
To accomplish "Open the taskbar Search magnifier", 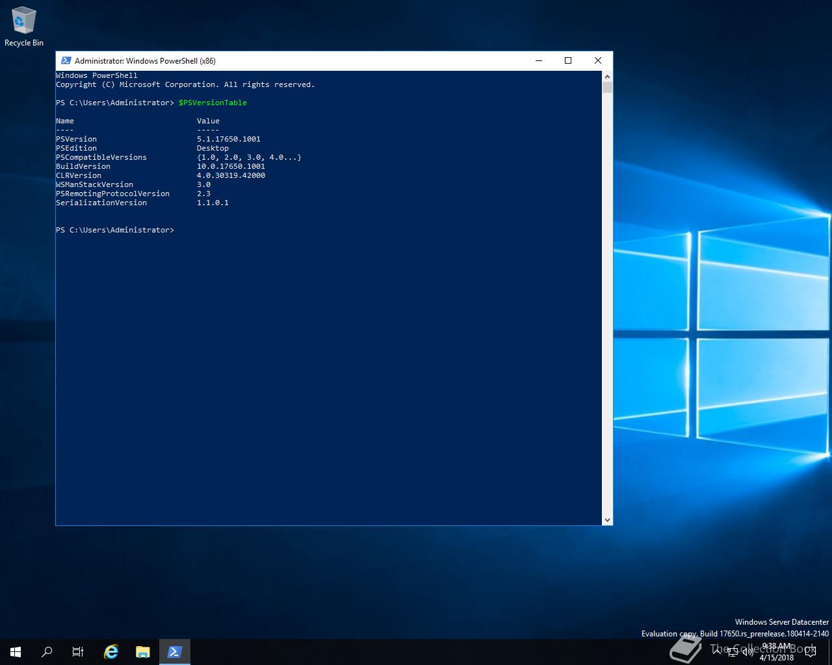I will (x=47, y=652).
